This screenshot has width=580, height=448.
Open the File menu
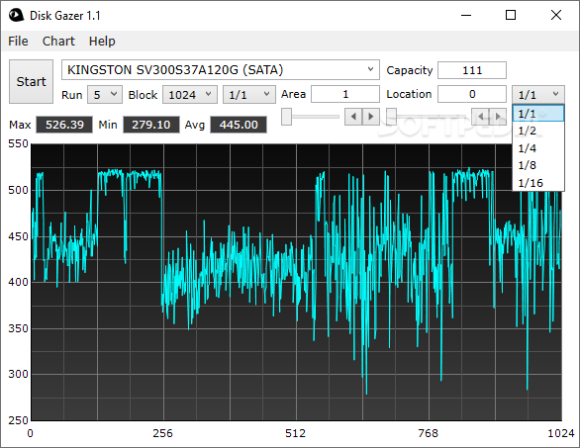point(18,41)
